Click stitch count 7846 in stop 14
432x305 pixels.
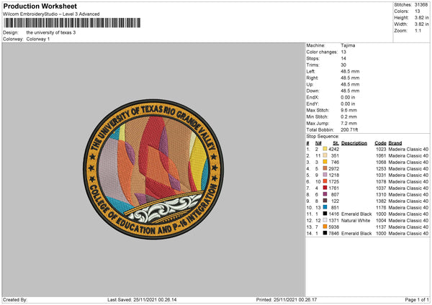pos(333,234)
